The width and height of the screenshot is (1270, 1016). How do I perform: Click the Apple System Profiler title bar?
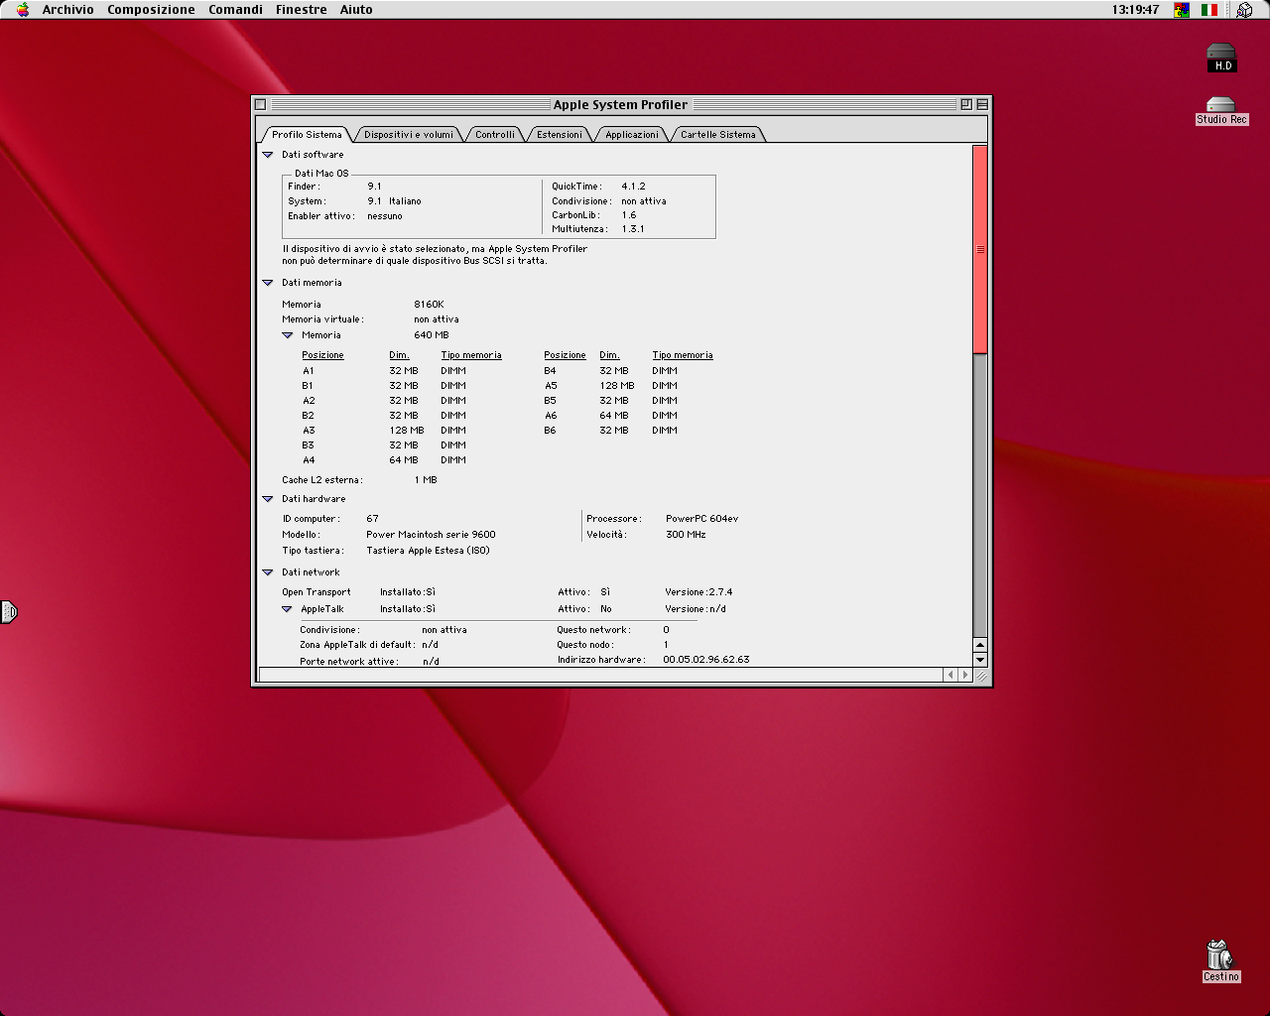620,104
